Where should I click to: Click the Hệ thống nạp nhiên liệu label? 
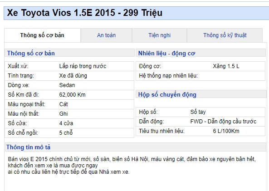(x=168, y=76)
